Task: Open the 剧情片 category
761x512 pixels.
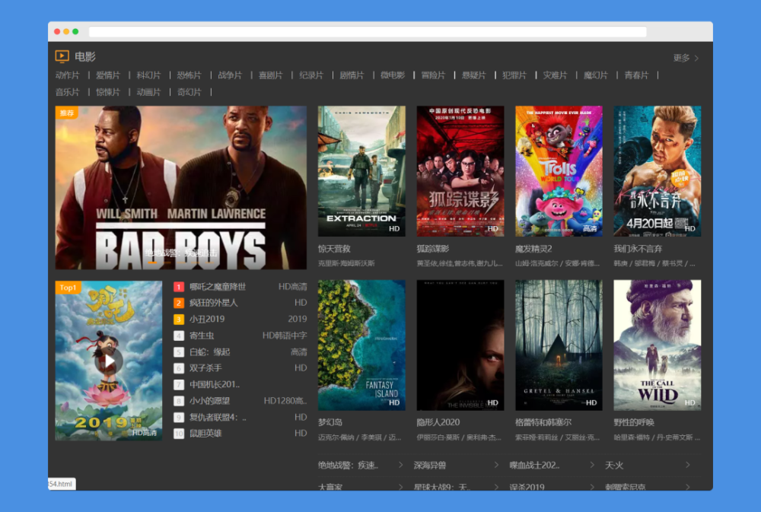Action: point(352,75)
